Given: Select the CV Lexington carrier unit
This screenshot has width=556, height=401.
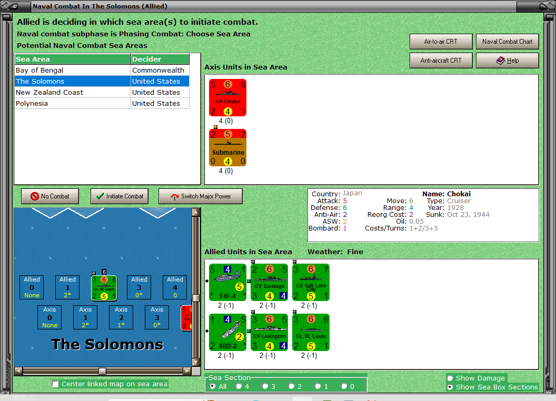Looking at the screenshot, I should [x=269, y=332].
